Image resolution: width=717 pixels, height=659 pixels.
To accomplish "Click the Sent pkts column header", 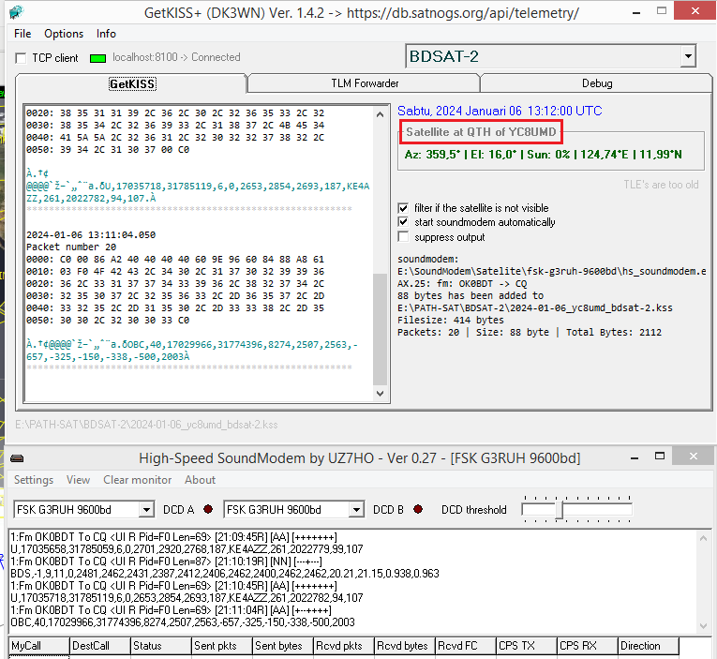I will (x=222, y=646).
